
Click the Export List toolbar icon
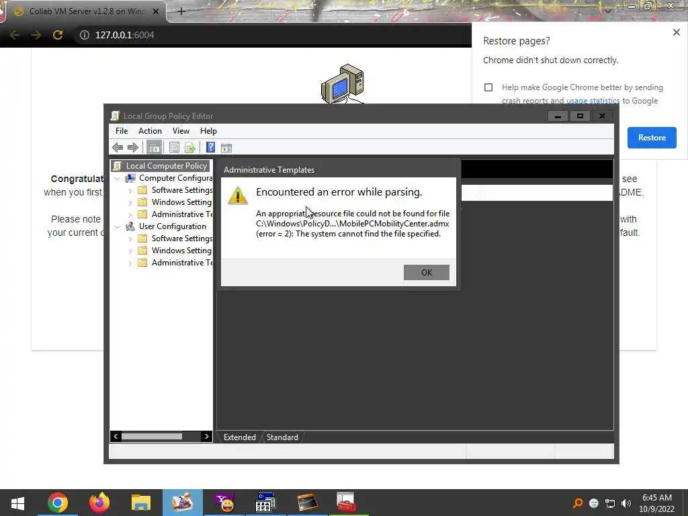tap(190, 147)
